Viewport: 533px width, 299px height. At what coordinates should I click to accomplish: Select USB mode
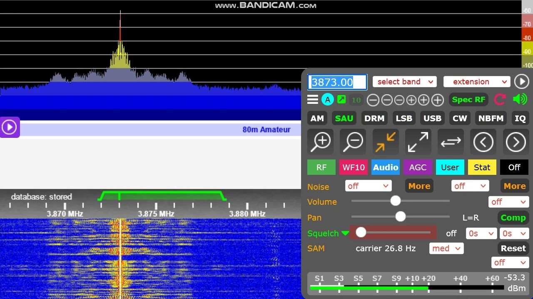432,118
